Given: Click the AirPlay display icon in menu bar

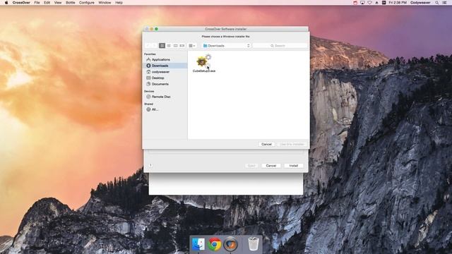Looking at the screenshot, I should click(362, 3).
